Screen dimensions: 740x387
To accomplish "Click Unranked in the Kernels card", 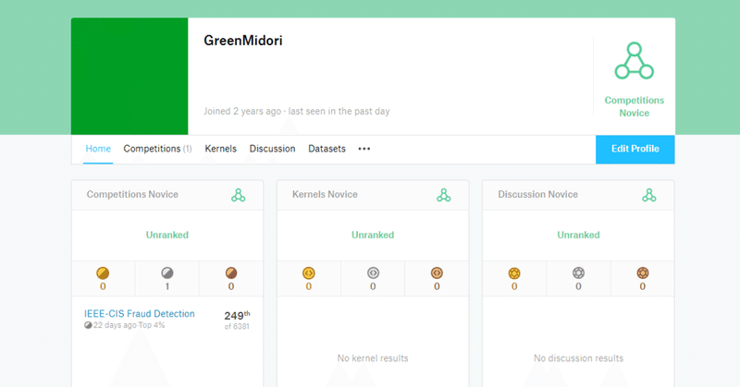I will [373, 235].
